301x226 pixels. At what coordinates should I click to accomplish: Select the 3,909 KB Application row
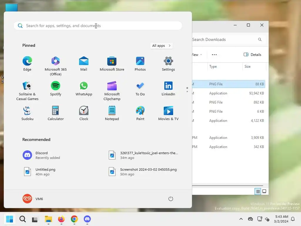tap(228, 138)
